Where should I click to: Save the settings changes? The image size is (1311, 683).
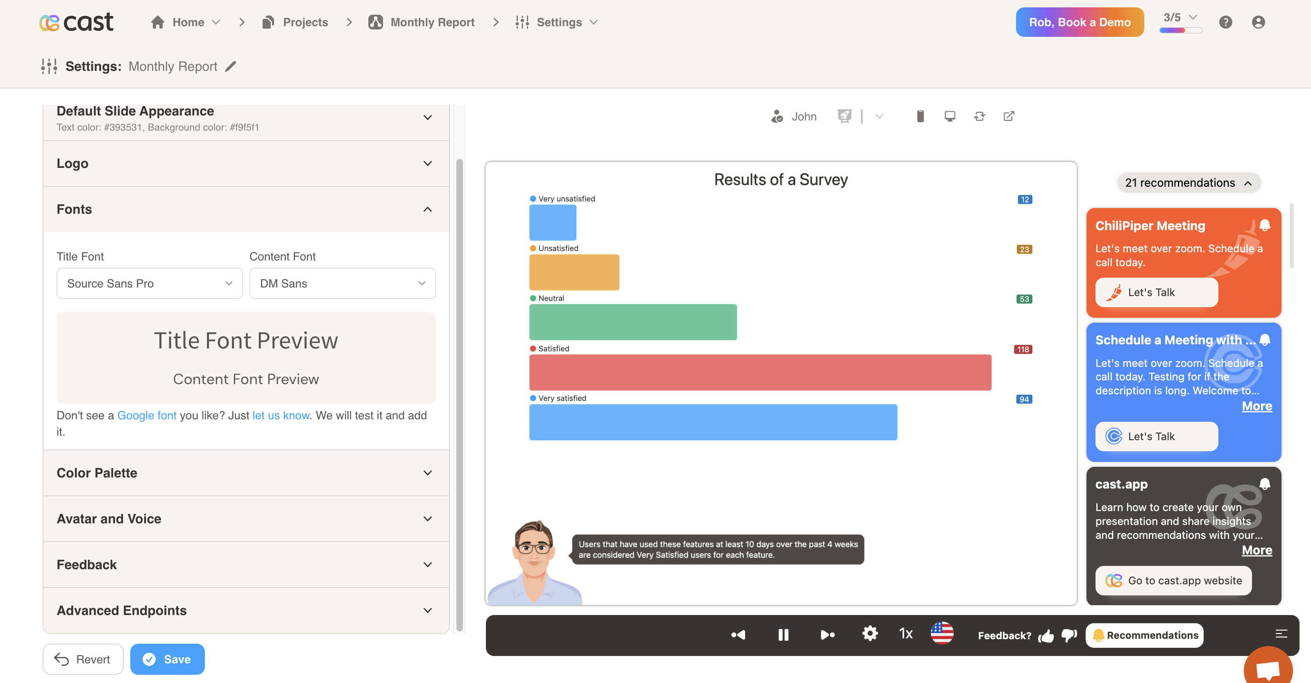click(168, 659)
